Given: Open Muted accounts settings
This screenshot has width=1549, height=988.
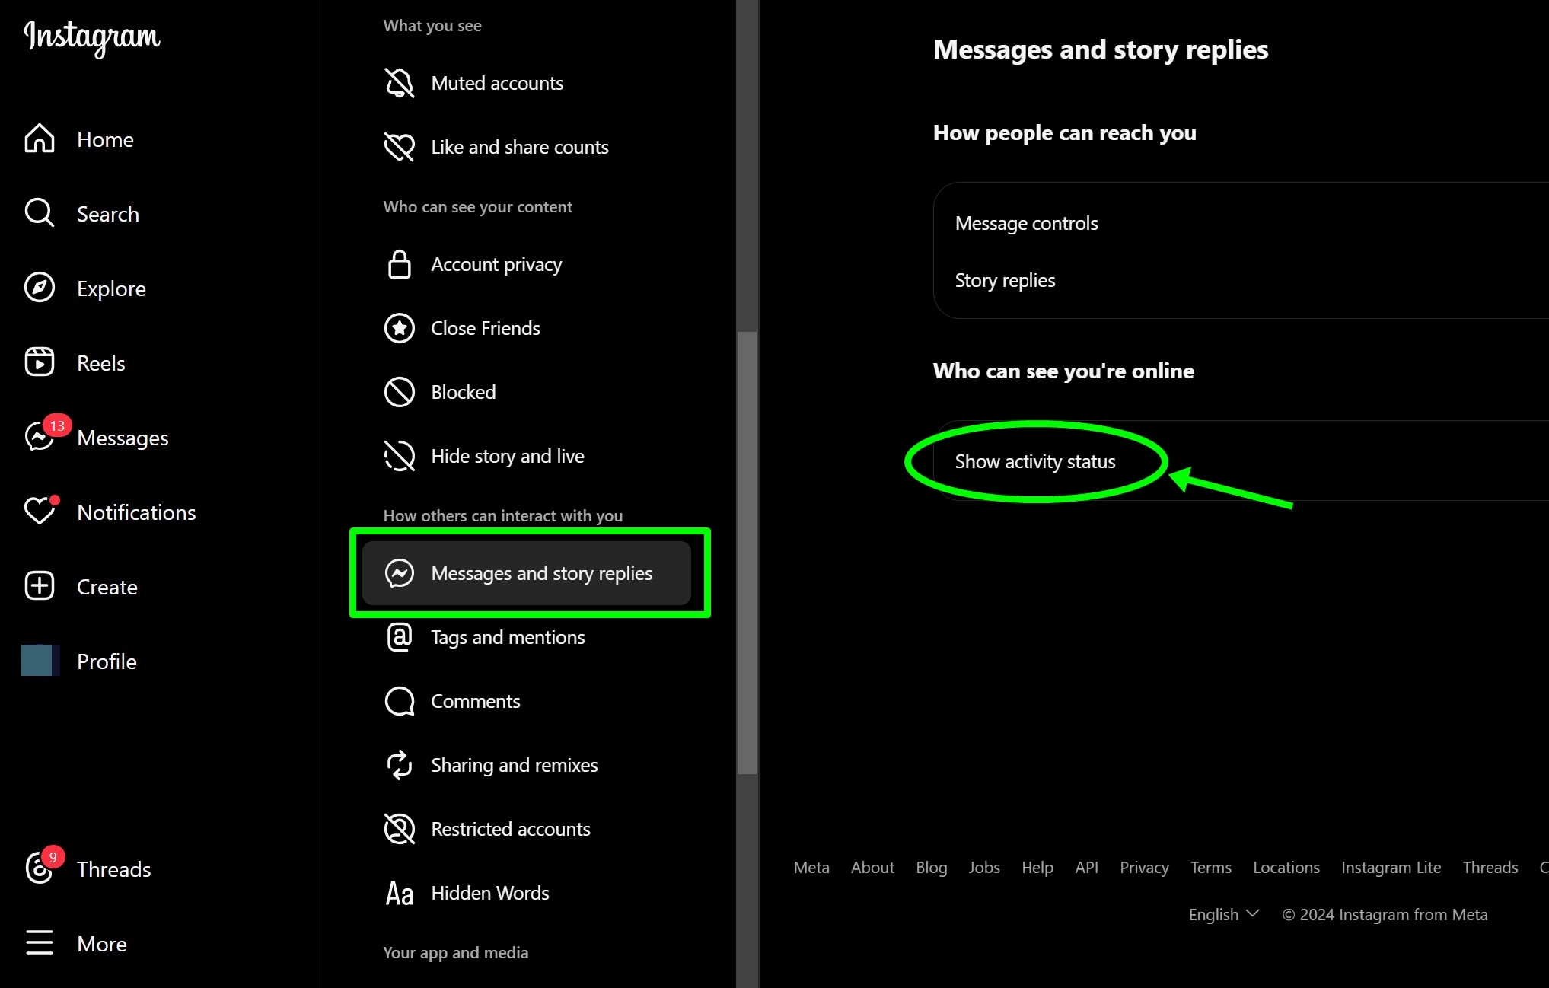Looking at the screenshot, I should [x=527, y=83].
